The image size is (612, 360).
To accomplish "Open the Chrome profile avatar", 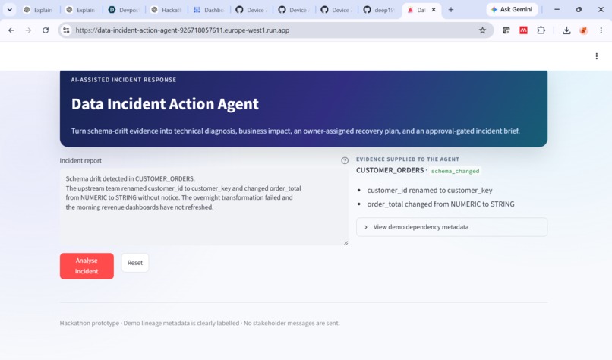I will click(584, 30).
